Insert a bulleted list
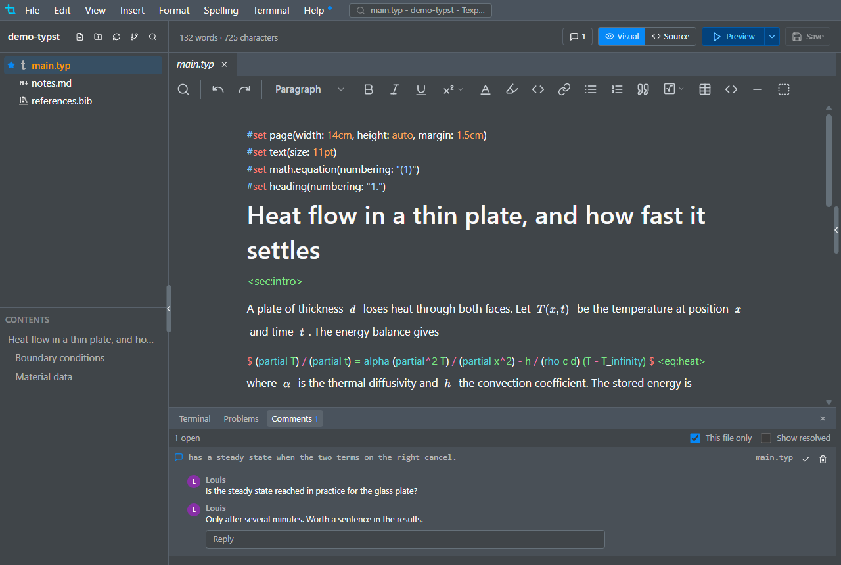The image size is (841, 565). pyautogui.click(x=591, y=89)
